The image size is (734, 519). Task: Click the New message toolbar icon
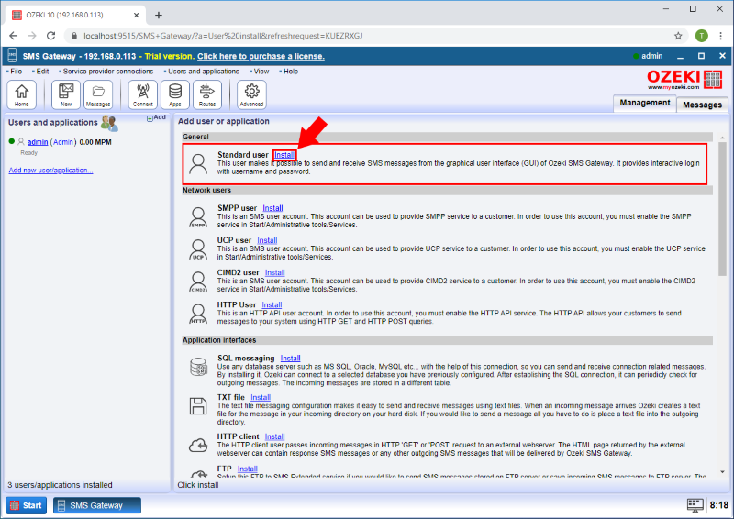pos(66,94)
